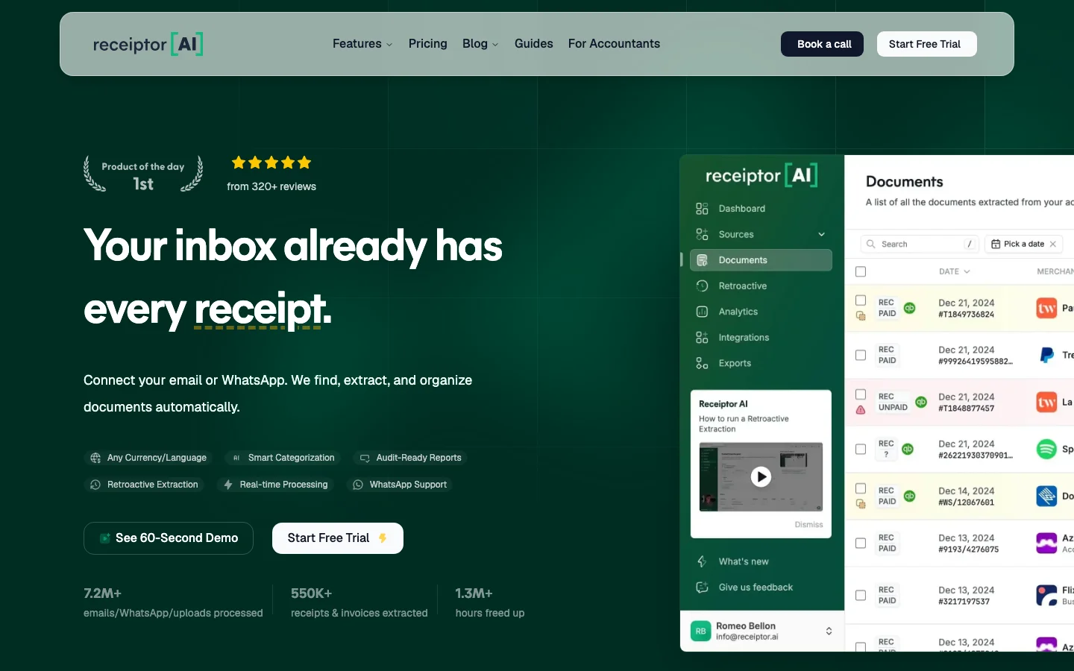Image resolution: width=1074 pixels, height=671 pixels.
Task: Check the box for row #3217197537
Action: click(861, 595)
